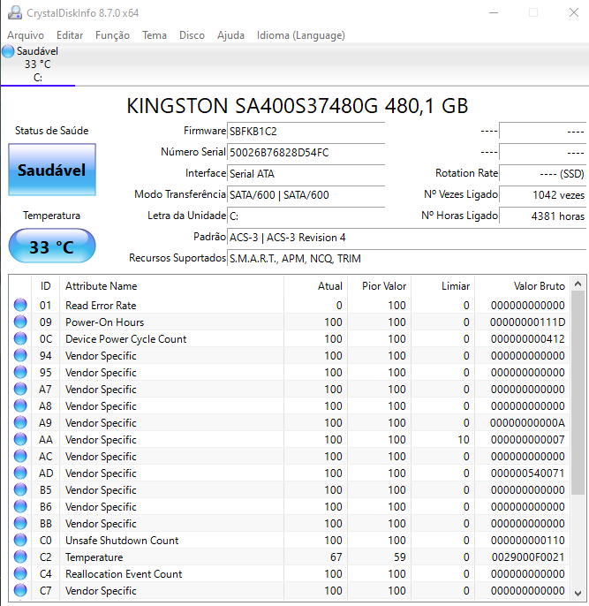
Task: Click the status orb for attribute ID 94
Action: click(20, 355)
